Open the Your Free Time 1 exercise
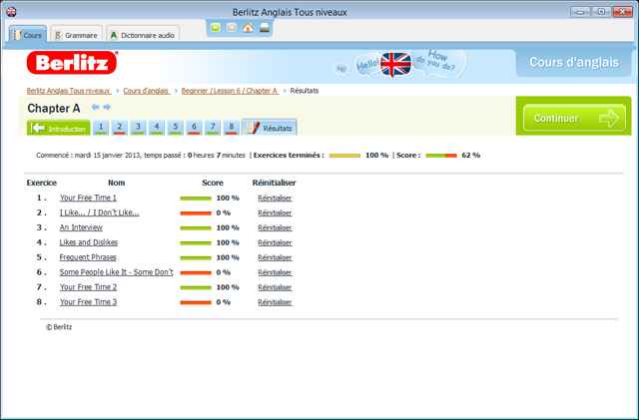Screen dimensions: 639x420 pyautogui.click(x=88, y=199)
